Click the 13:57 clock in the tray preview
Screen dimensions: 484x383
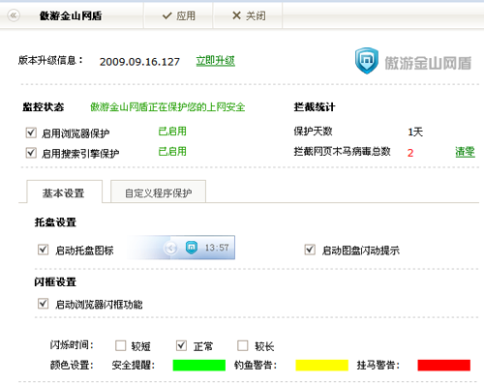[x=217, y=248]
